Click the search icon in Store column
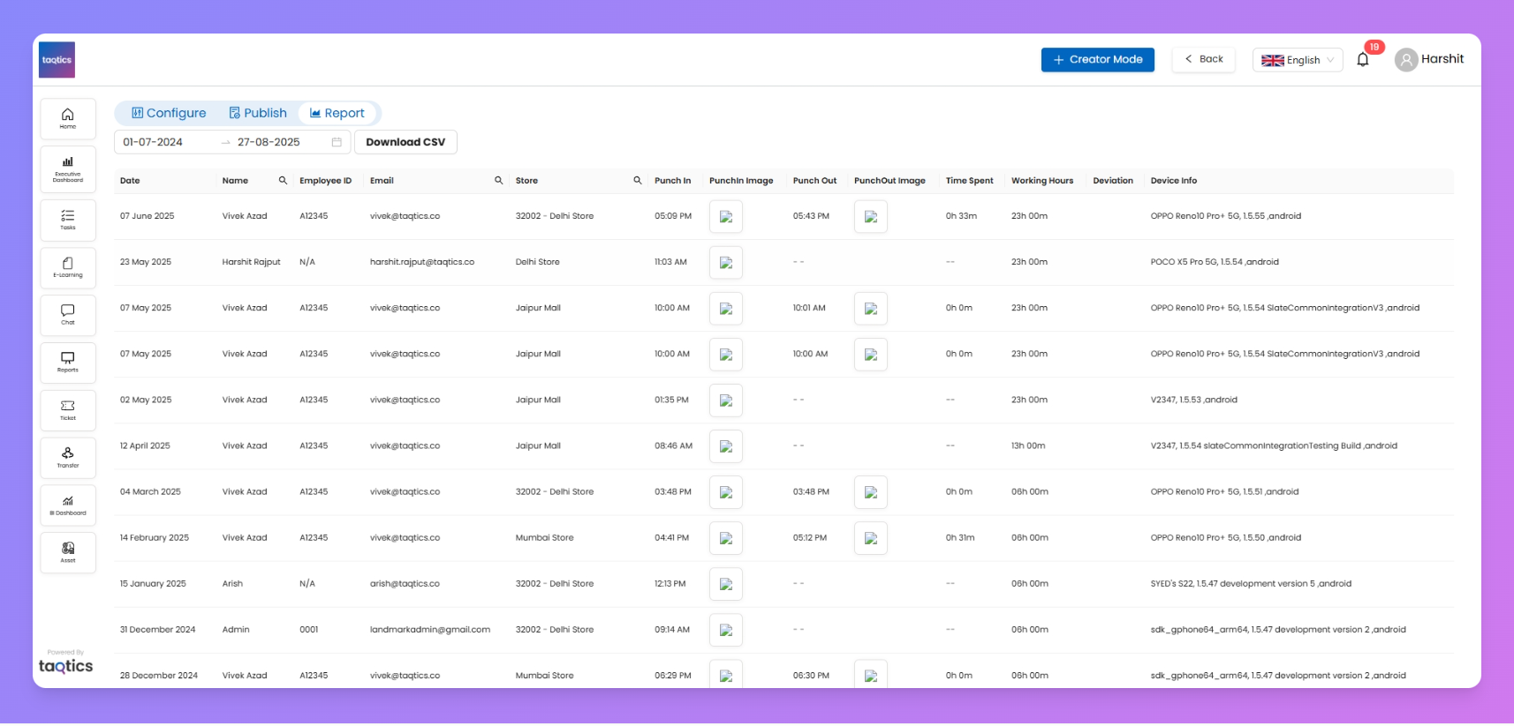This screenshot has width=1514, height=726. click(x=637, y=181)
